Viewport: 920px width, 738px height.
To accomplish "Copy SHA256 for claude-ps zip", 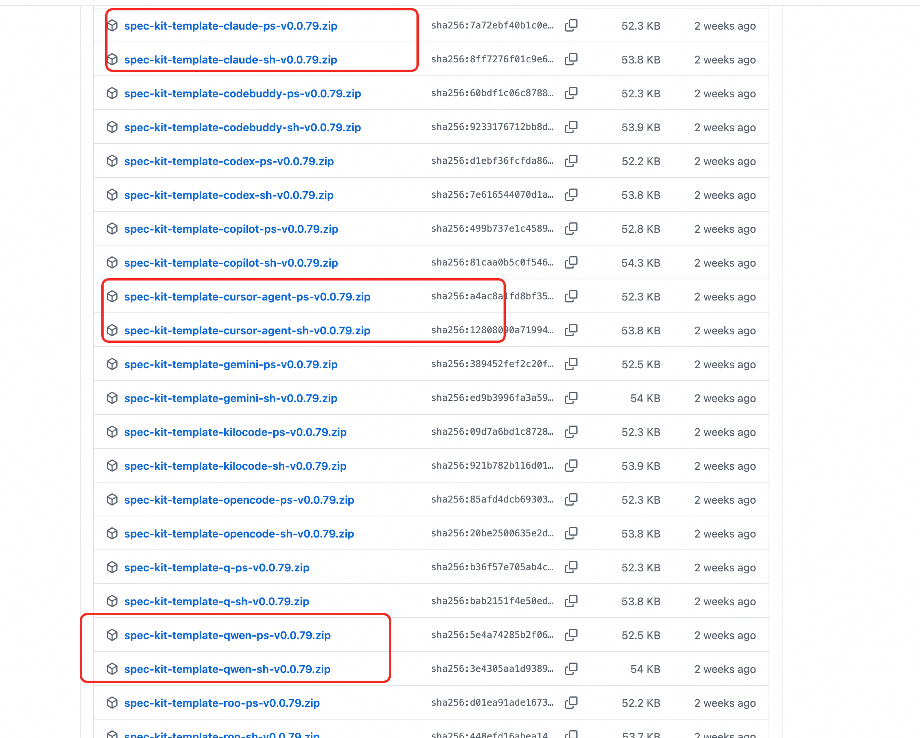I will pyautogui.click(x=571, y=25).
